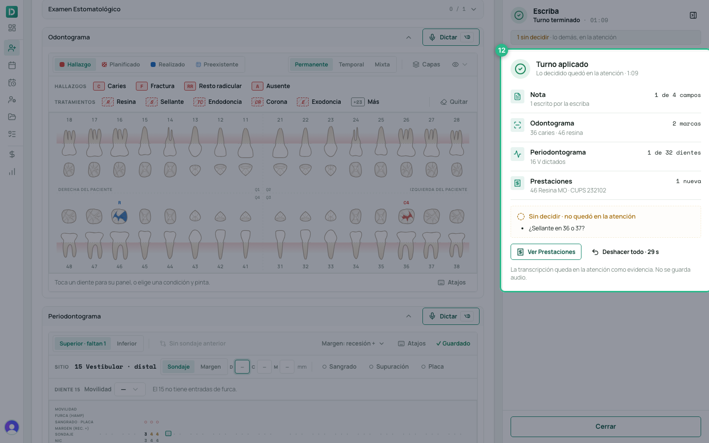Open the Movilidad dropdown for diente 15
Image resolution: width=709 pixels, height=443 pixels.
coord(130,389)
